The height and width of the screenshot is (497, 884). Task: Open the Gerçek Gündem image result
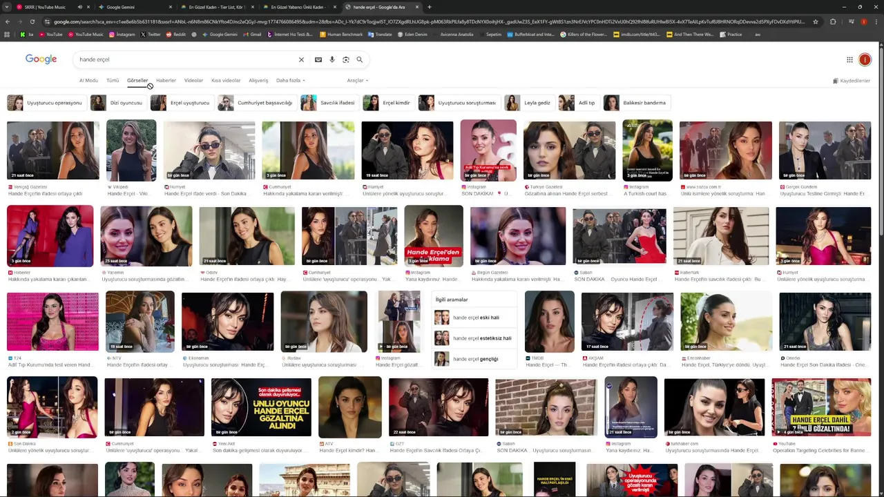825,150
